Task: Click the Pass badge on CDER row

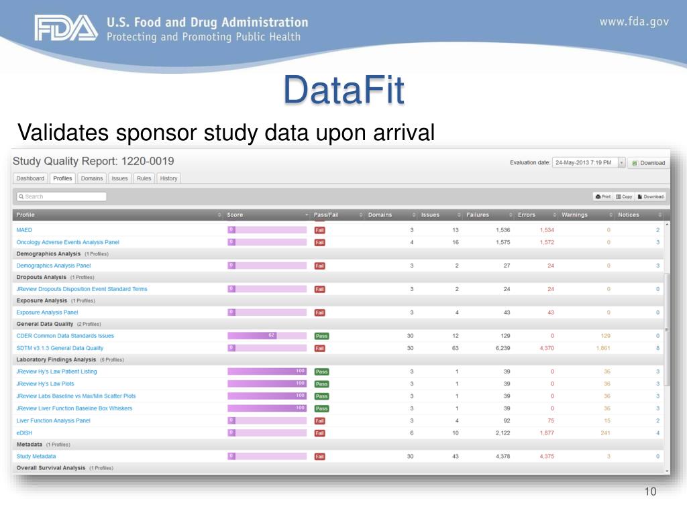Action: (321, 336)
